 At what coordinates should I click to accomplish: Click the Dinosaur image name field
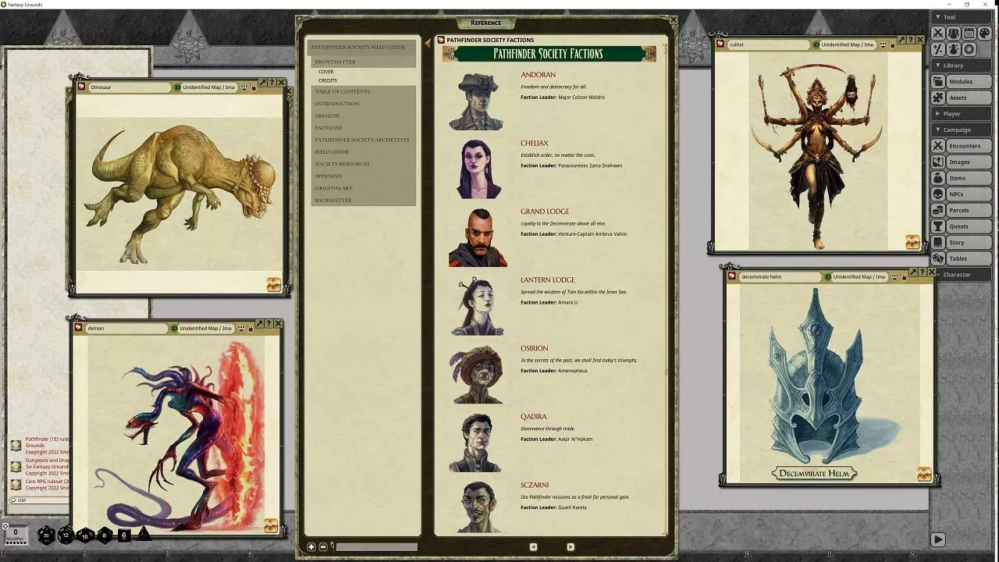(x=130, y=87)
